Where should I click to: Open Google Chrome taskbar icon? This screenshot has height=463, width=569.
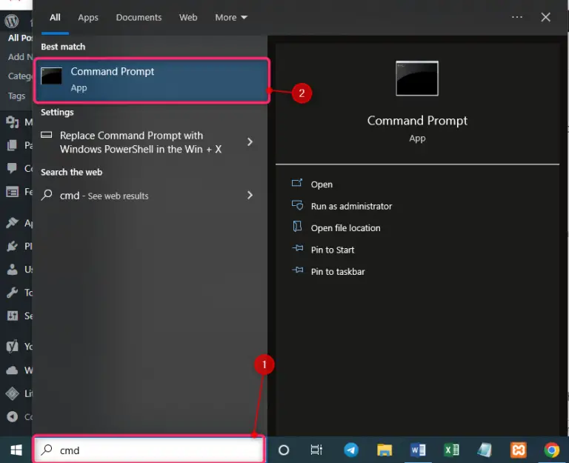[x=551, y=450]
